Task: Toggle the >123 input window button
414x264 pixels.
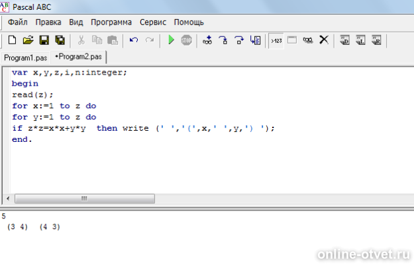Action: tap(276, 41)
